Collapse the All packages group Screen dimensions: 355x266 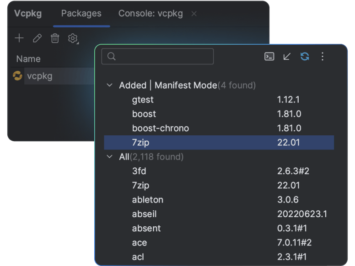point(109,157)
